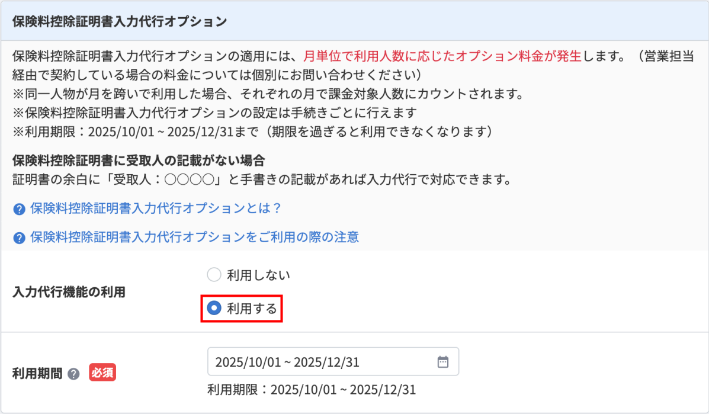This screenshot has width=709, height=414.
Task: Click help icon next to 利用期間 label
Action: (x=73, y=374)
